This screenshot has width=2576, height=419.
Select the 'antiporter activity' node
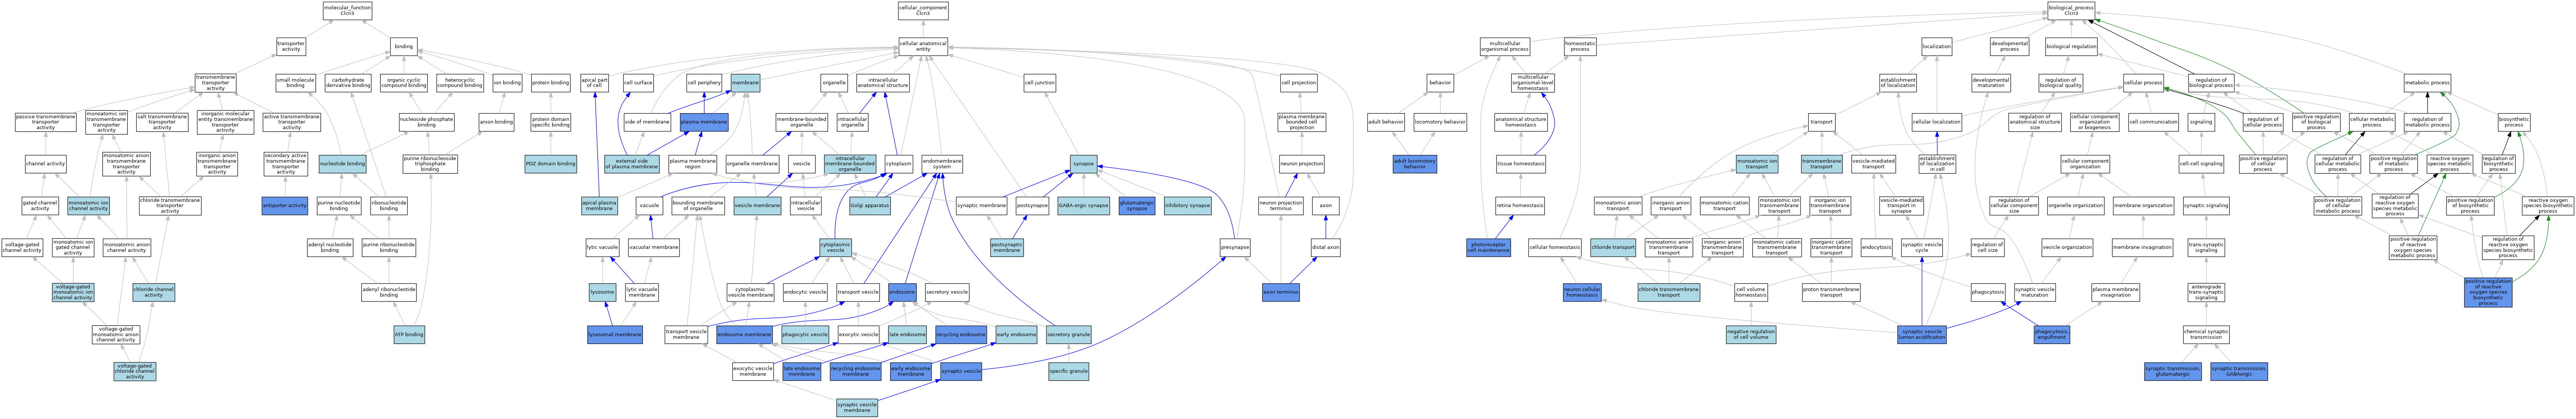pos(285,206)
